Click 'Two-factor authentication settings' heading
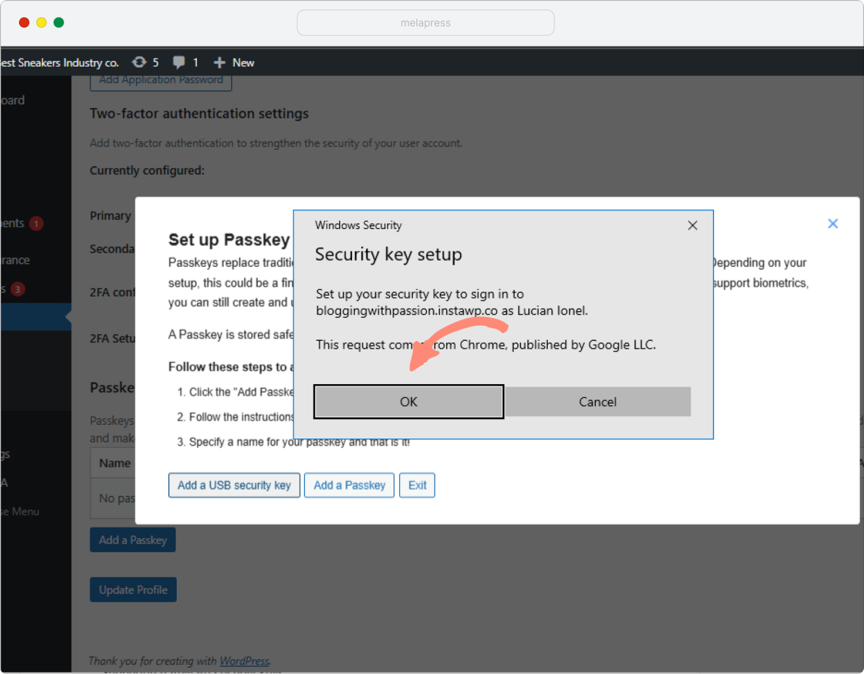 (199, 114)
